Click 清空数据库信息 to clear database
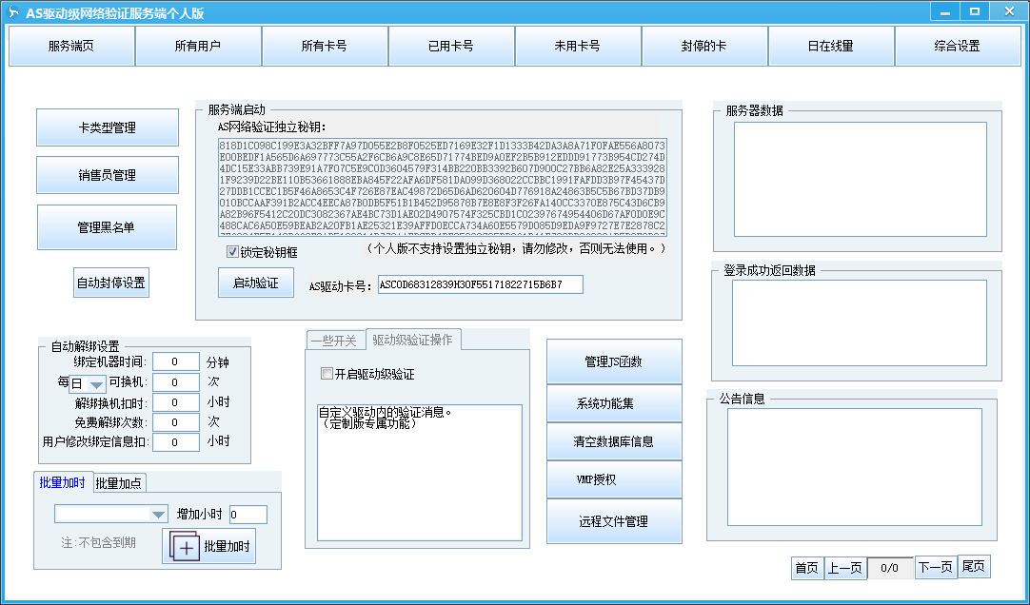 [614, 441]
